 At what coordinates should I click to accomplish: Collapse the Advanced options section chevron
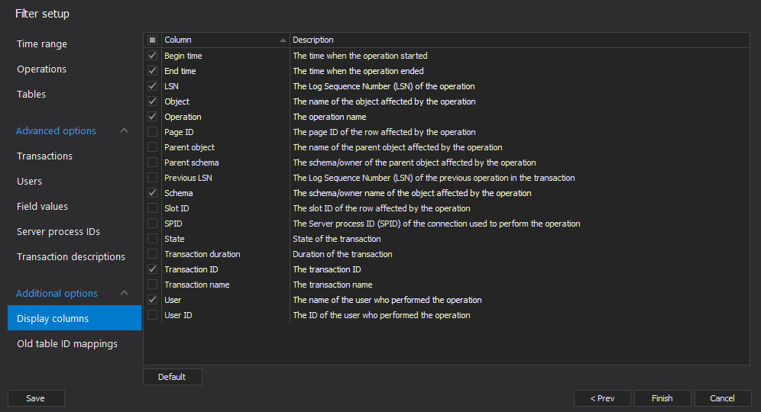tap(125, 130)
